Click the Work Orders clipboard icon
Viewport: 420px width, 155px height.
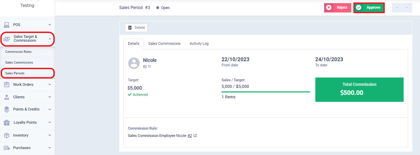click(x=7, y=84)
